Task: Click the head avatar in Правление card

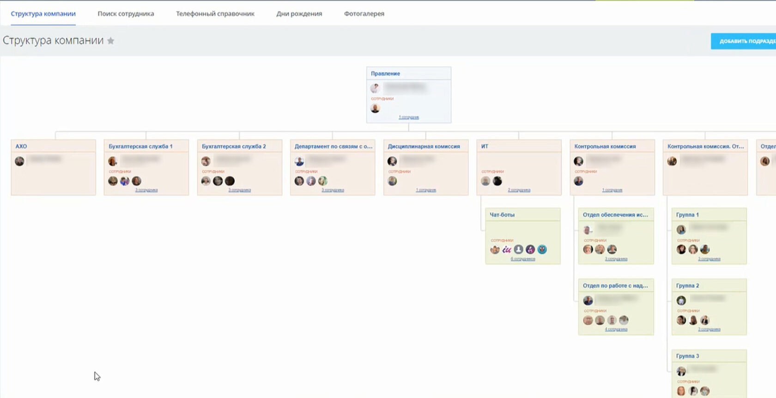Action: click(375, 88)
